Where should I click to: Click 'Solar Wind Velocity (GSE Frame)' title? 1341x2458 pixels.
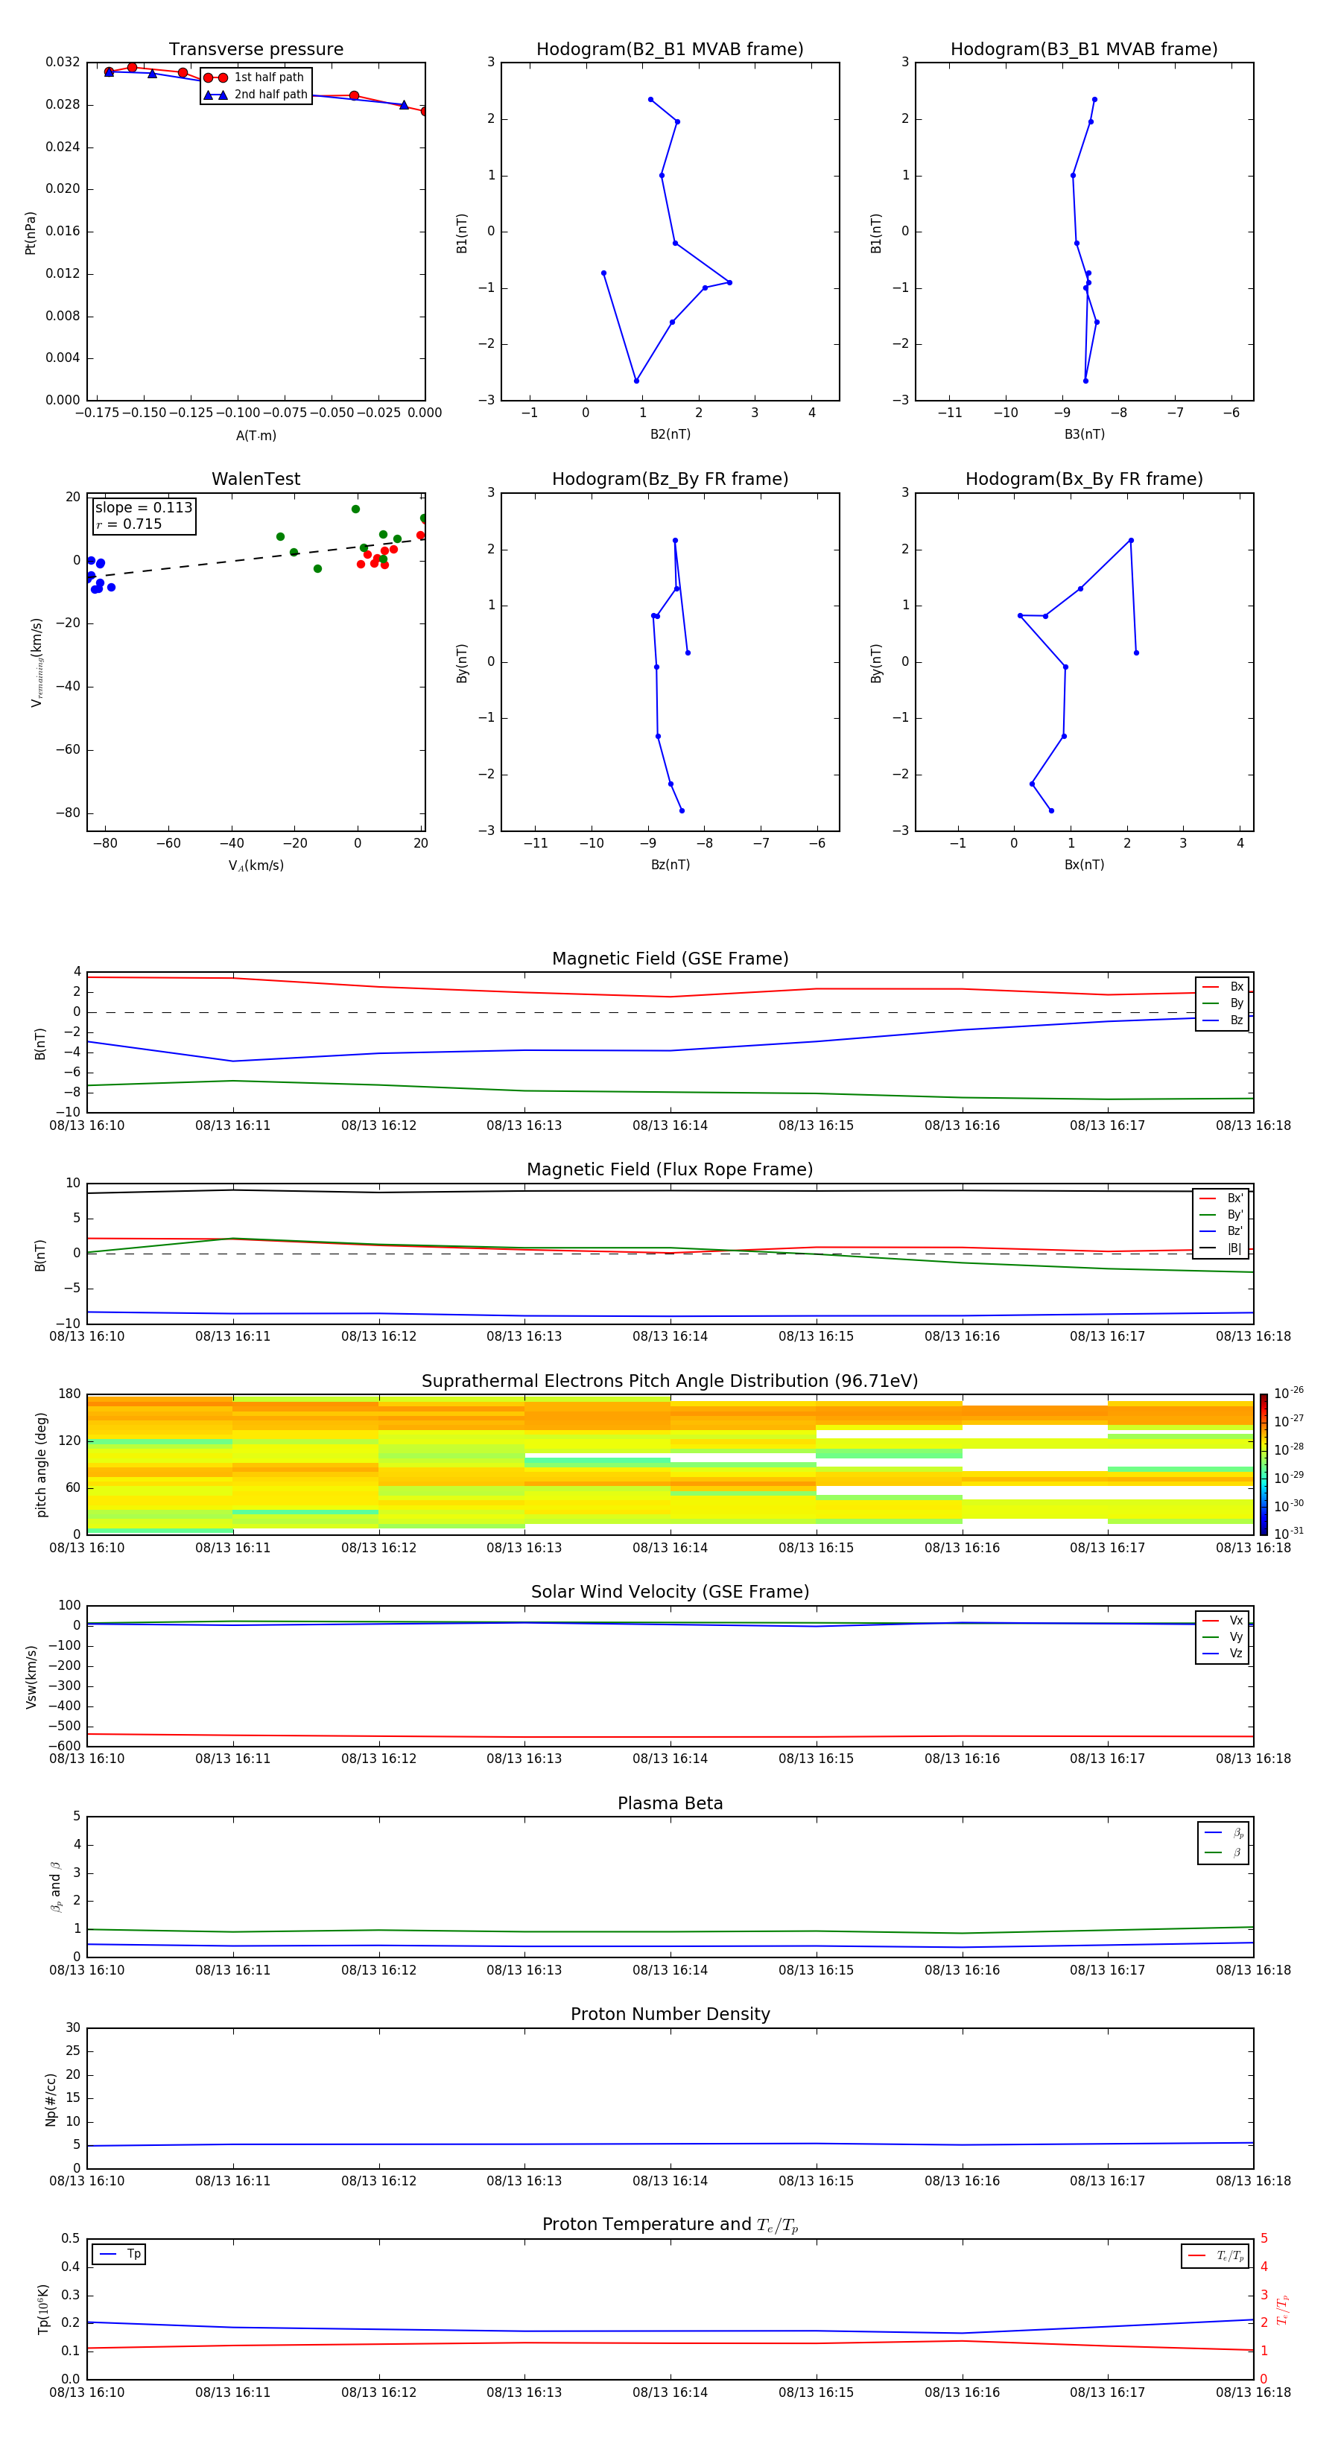tap(670, 1592)
